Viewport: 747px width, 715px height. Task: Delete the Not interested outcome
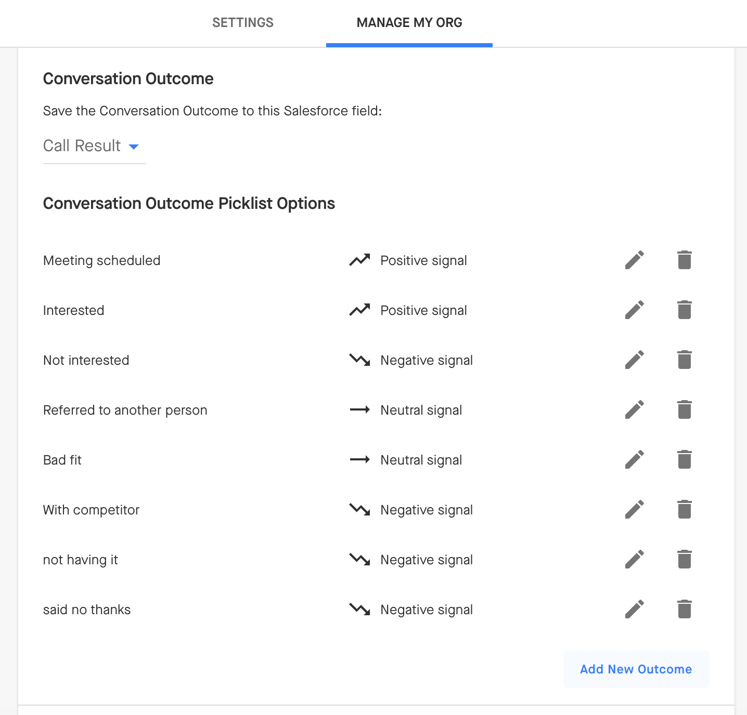pos(685,360)
